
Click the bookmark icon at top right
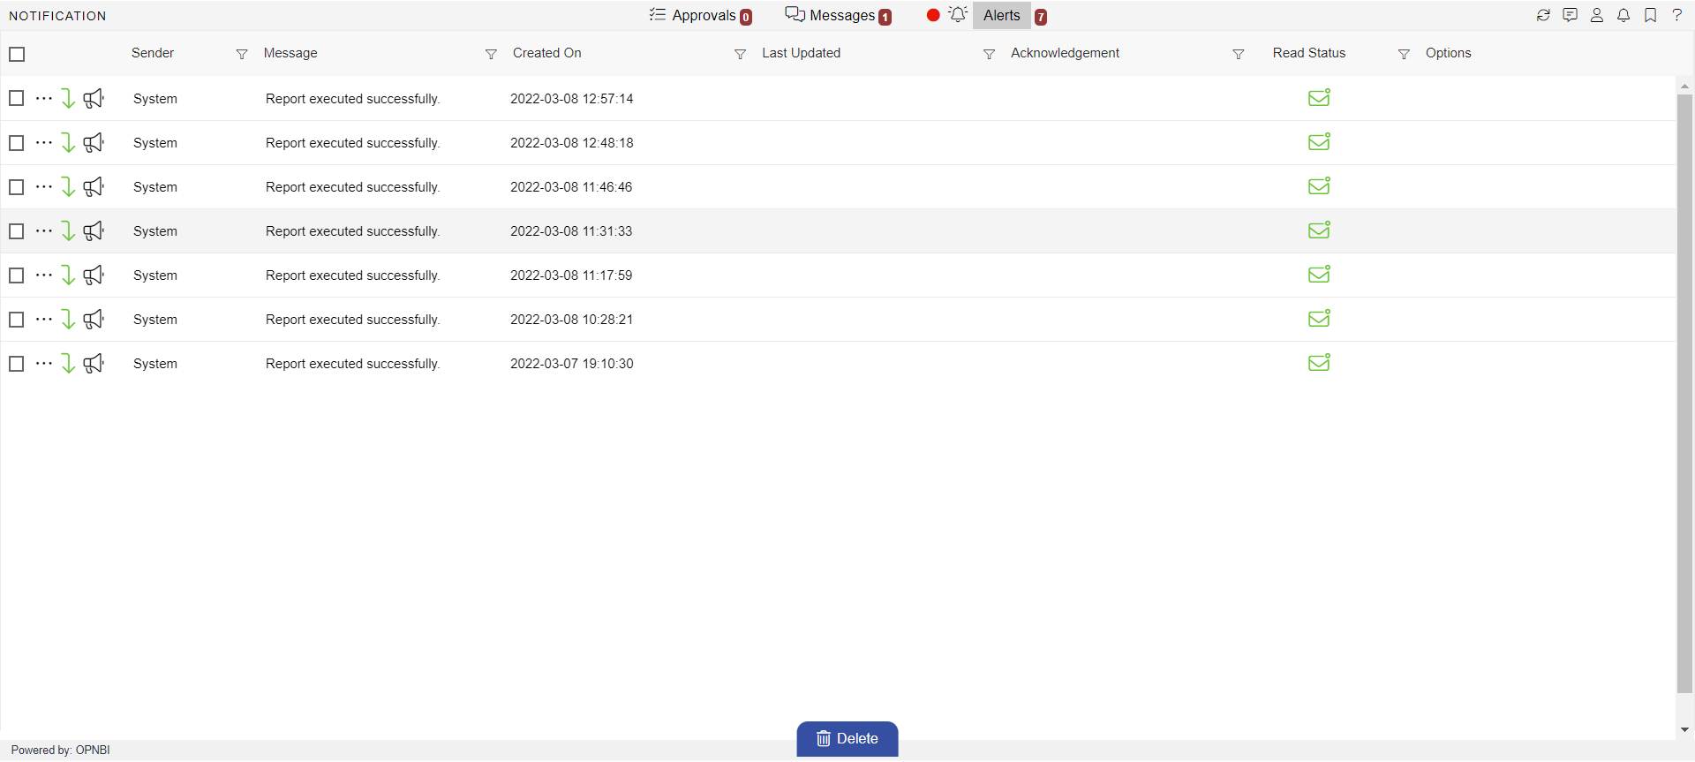(x=1650, y=15)
